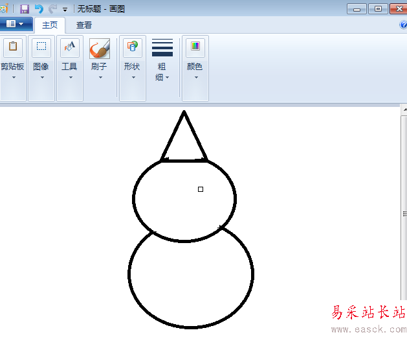
Task: Maximize the Paint window
Action: (x=378, y=9)
